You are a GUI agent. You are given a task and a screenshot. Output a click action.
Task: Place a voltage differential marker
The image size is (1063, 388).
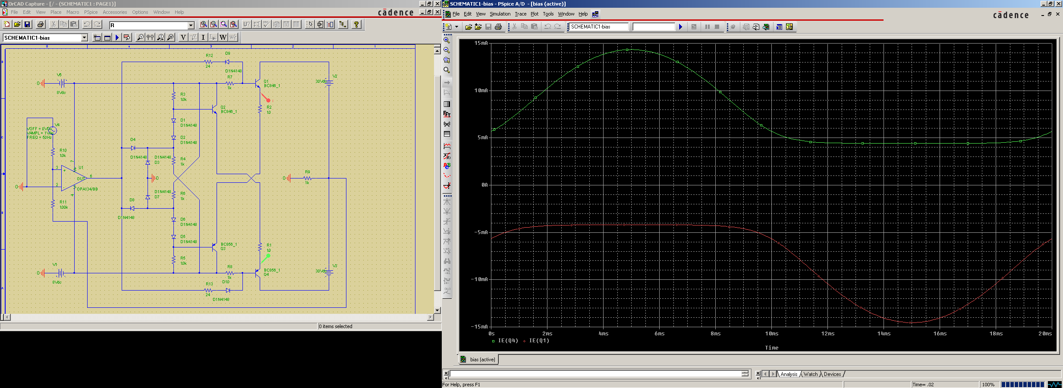(150, 38)
